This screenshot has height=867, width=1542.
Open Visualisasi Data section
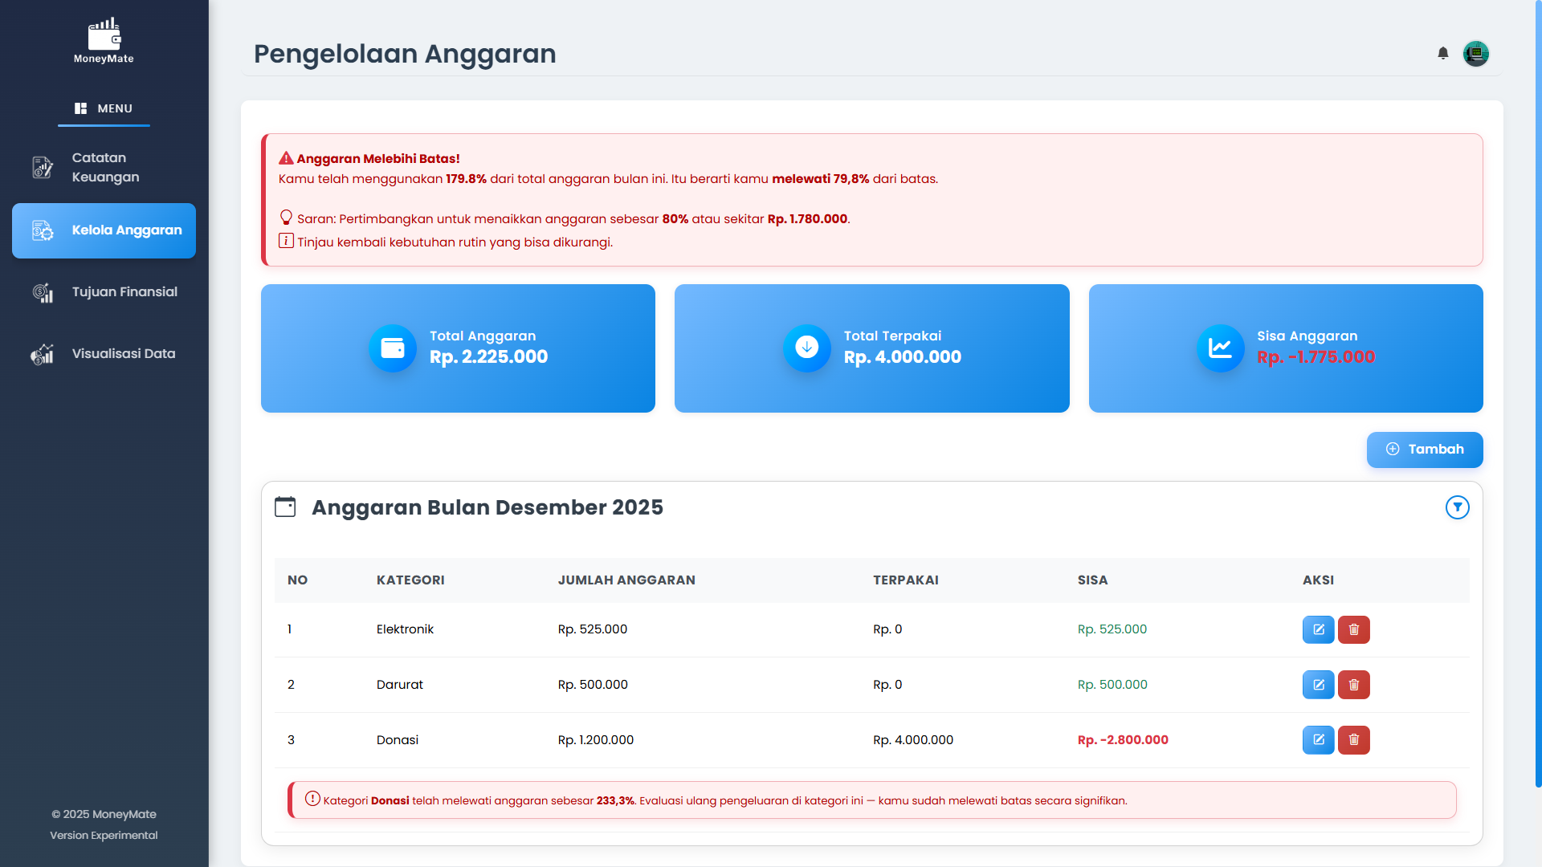104,354
